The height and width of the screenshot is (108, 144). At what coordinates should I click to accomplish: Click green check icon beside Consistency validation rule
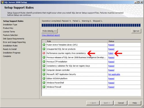[44, 66]
